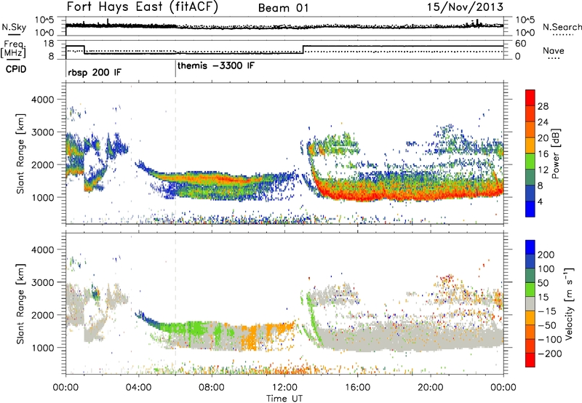The image size is (582, 403).
Task: Click the '20:00' time axis label
Action: [431, 388]
